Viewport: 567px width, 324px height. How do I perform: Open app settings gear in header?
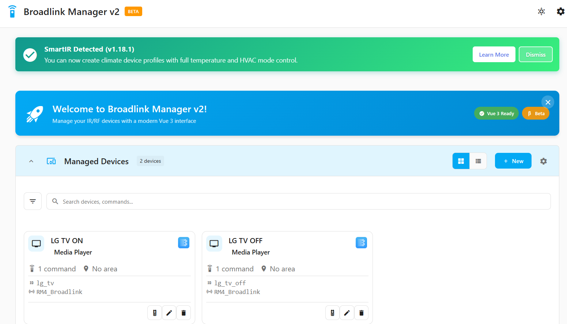click(560, 12)
